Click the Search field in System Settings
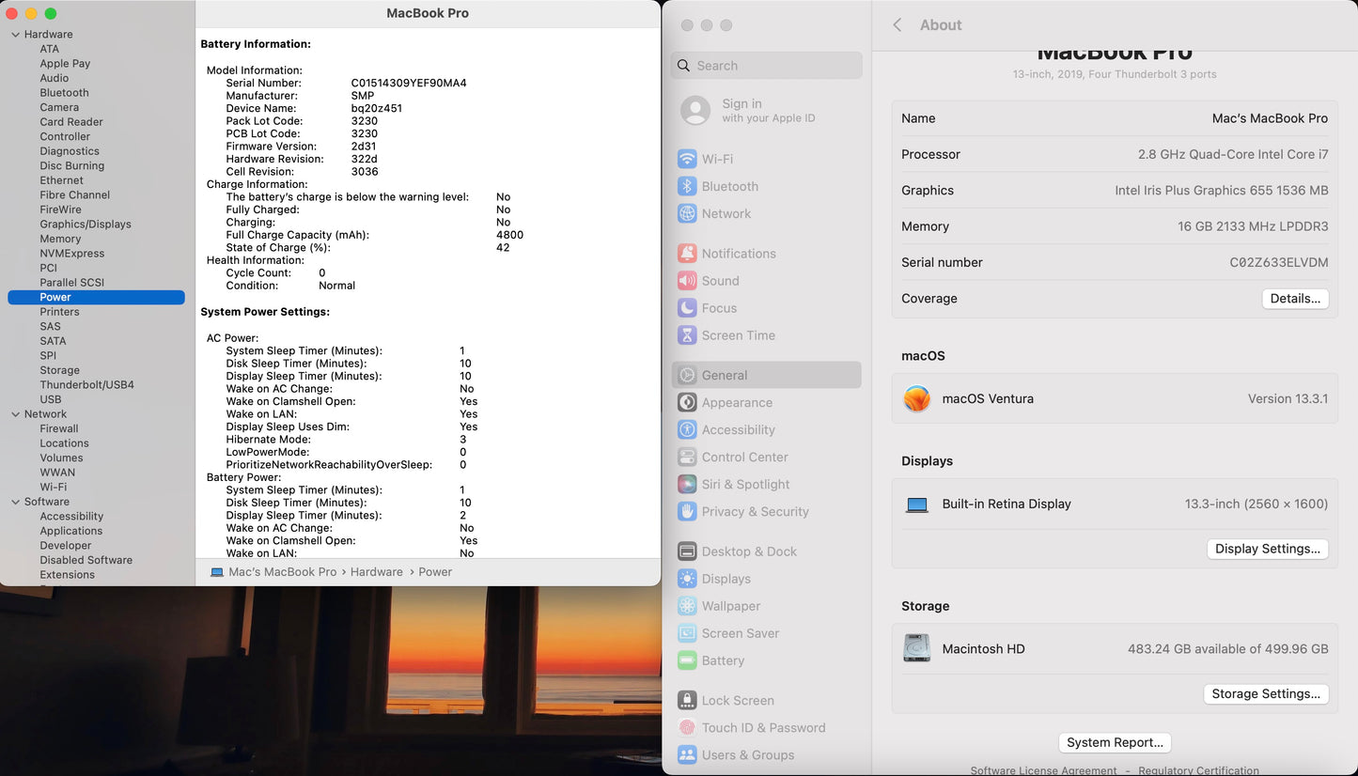The image size is (1358, 776). point(767,66)
